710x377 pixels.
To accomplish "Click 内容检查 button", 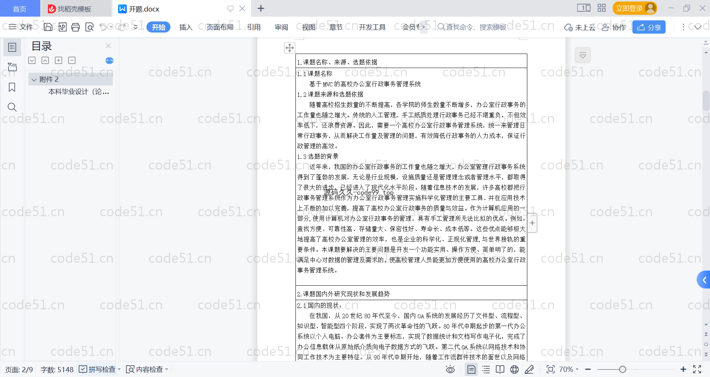I will [x=145, y=369].
